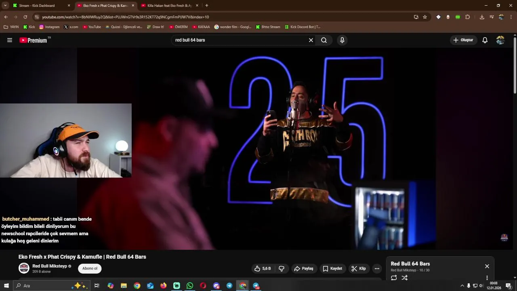Image resolution: width=517 pixels, height=291 pixels.
Task: Open the x.com bookmark
Action: [71, 27]
